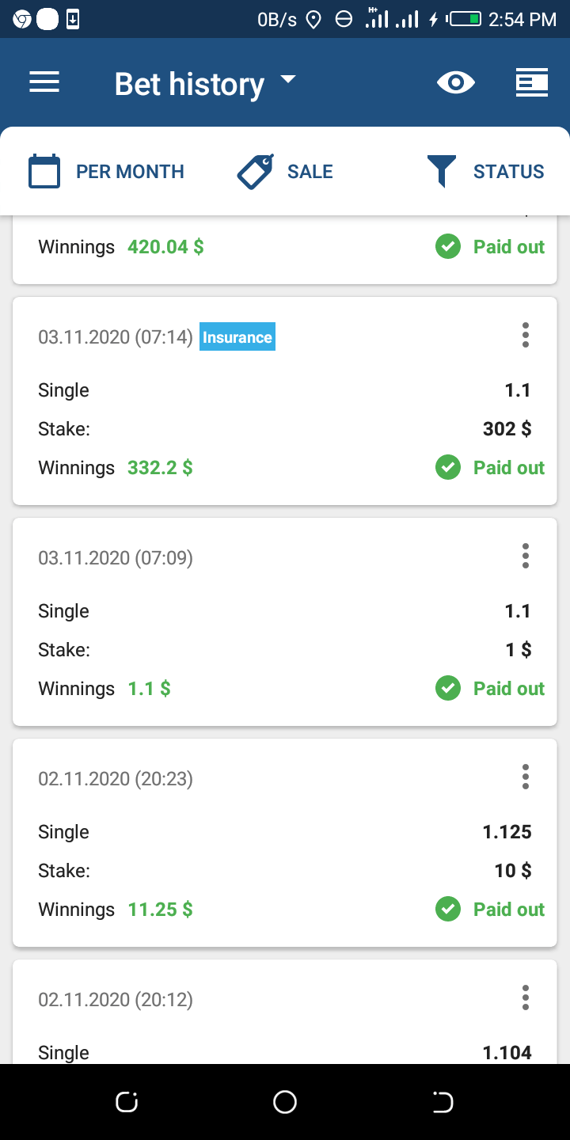Open three-dot menu for 02.11.2020 20:23 bet
Viewport: 570px width, 1140px height.
pos(525,777)
